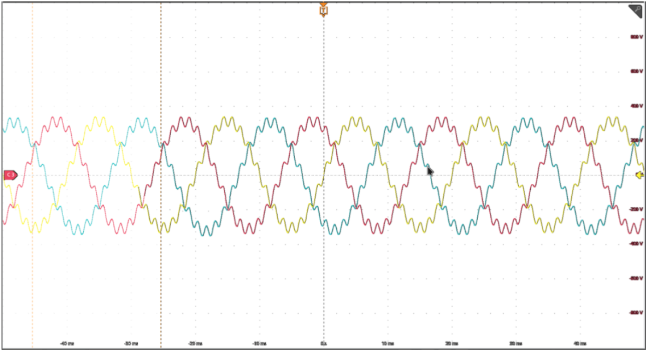Click the -800 V vertical scale label

[x=636, y=312]
